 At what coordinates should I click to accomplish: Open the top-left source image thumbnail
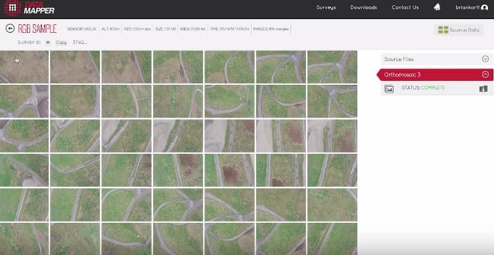pyautogui.click(x=24, y=67)
